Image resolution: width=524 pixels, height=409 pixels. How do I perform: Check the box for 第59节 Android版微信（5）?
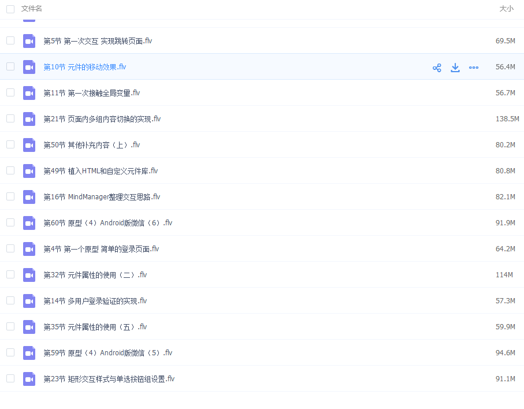[10, 352]
